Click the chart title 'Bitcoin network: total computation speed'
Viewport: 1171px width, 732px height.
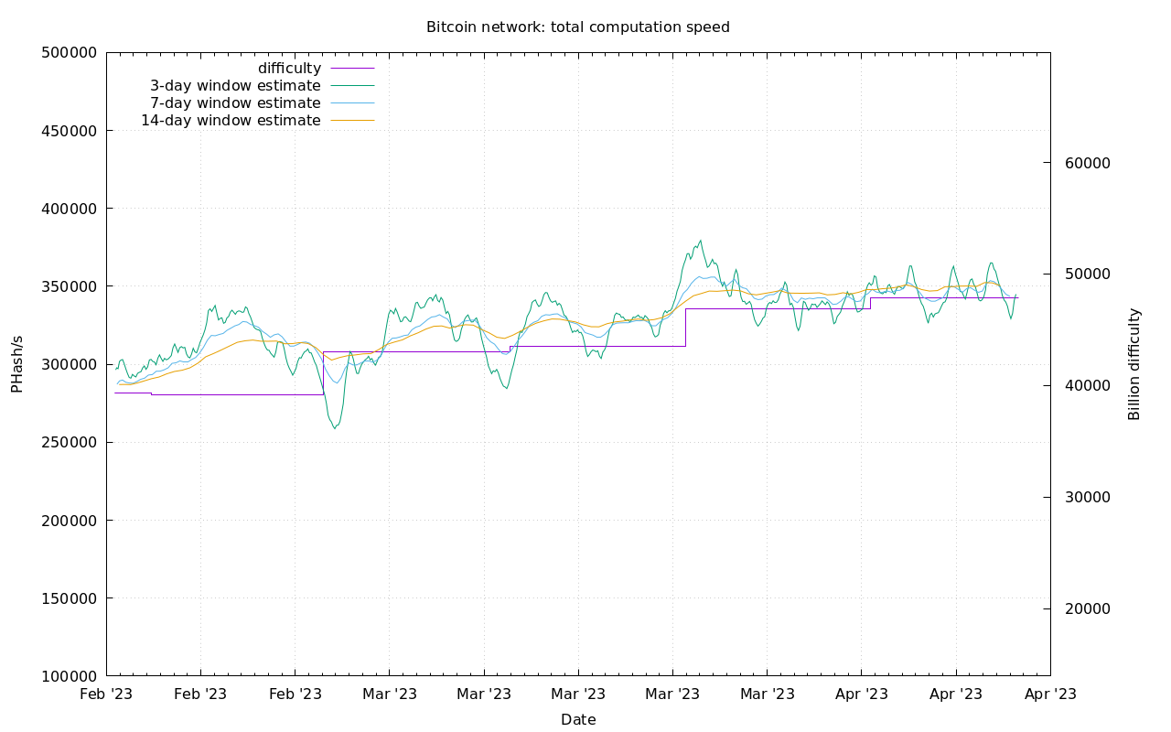(x=578, y=27)
